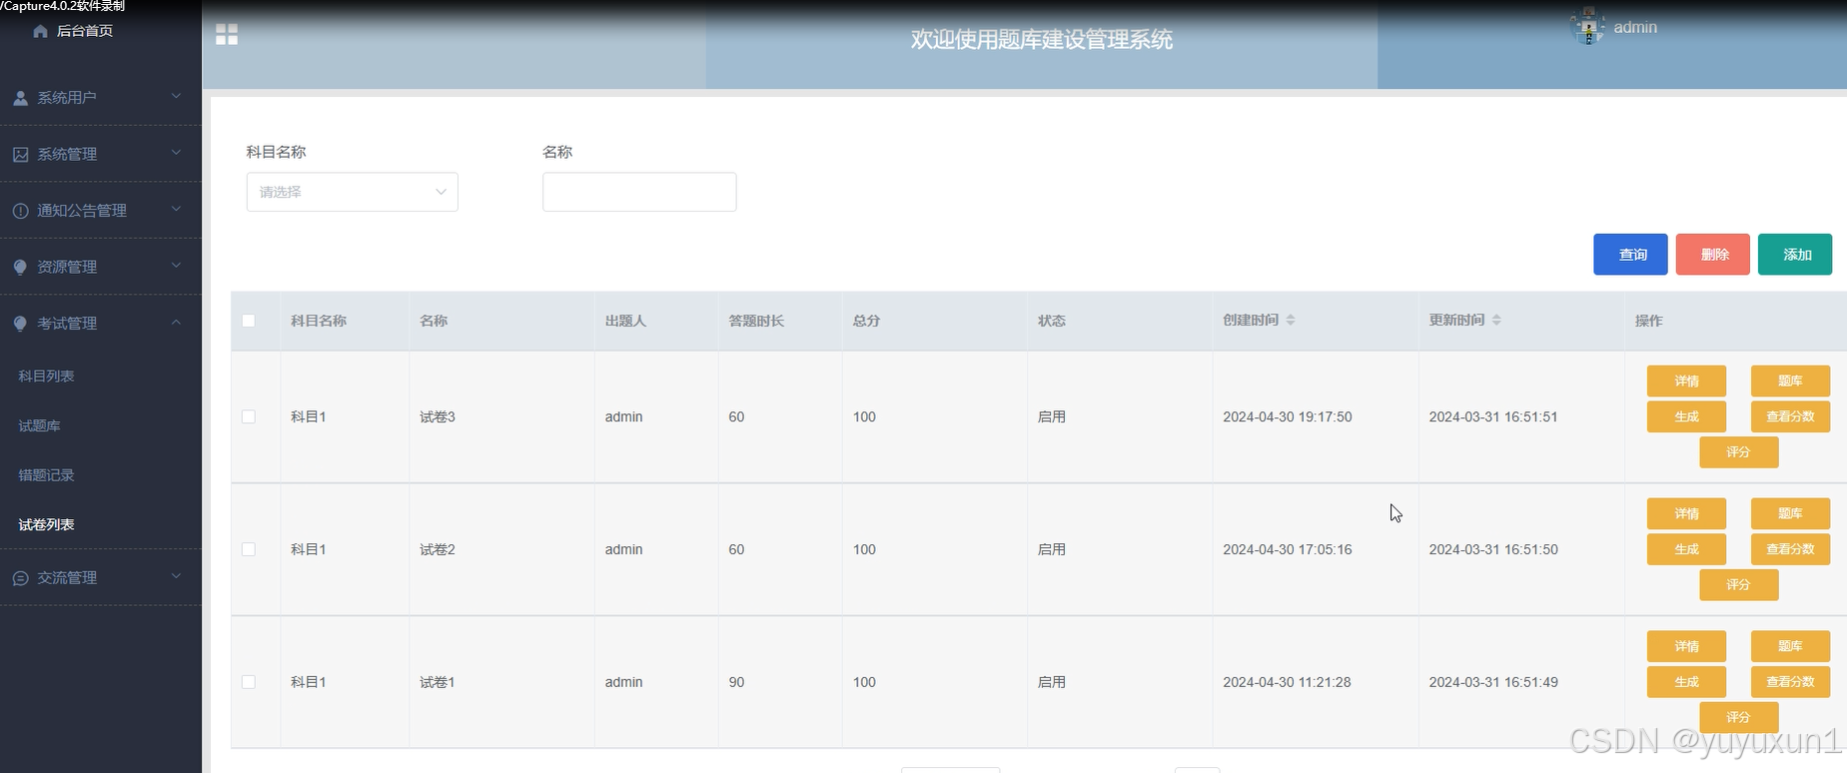Image resolution: width=1847 pixels, height=773 pixels.
Task: Click the 状态 column header
Action: click(x=1052, y=321)
